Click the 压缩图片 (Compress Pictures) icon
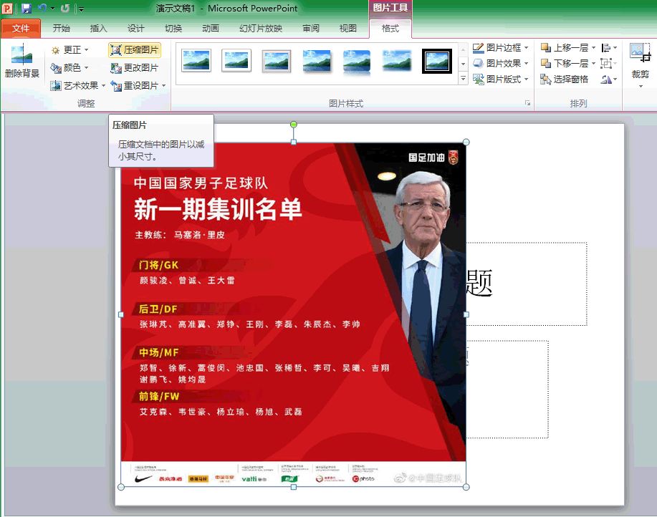The height and width of the screenshot is (517, 657). pyautogui.click(x=133, y=51)
